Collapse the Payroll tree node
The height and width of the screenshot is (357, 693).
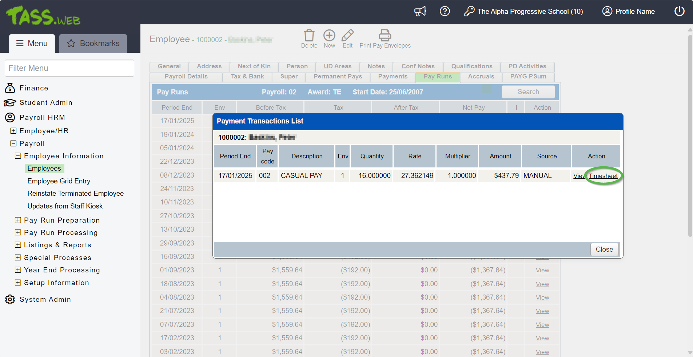coord(13,143)
